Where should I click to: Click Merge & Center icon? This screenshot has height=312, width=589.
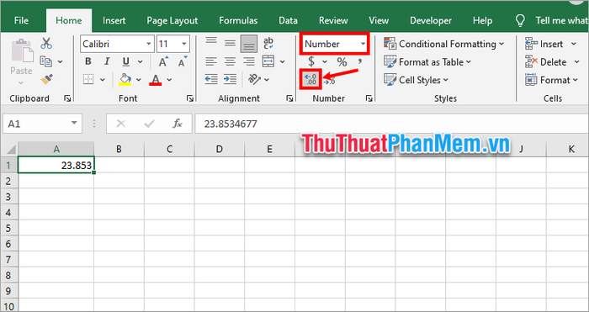(x=268, y=61)
